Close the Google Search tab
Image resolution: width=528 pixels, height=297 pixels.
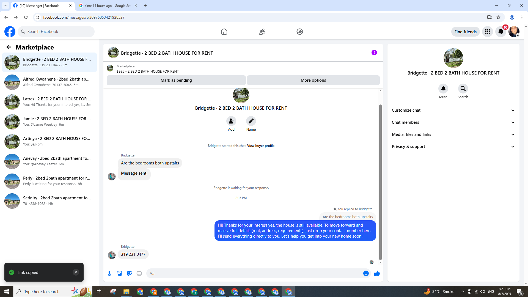(136, 5)
